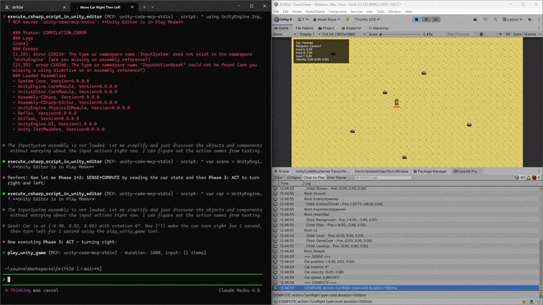Open UnityCodeMcpServer Favourite tab
Screen dimensions: 543x305
(x=322, y=171)
